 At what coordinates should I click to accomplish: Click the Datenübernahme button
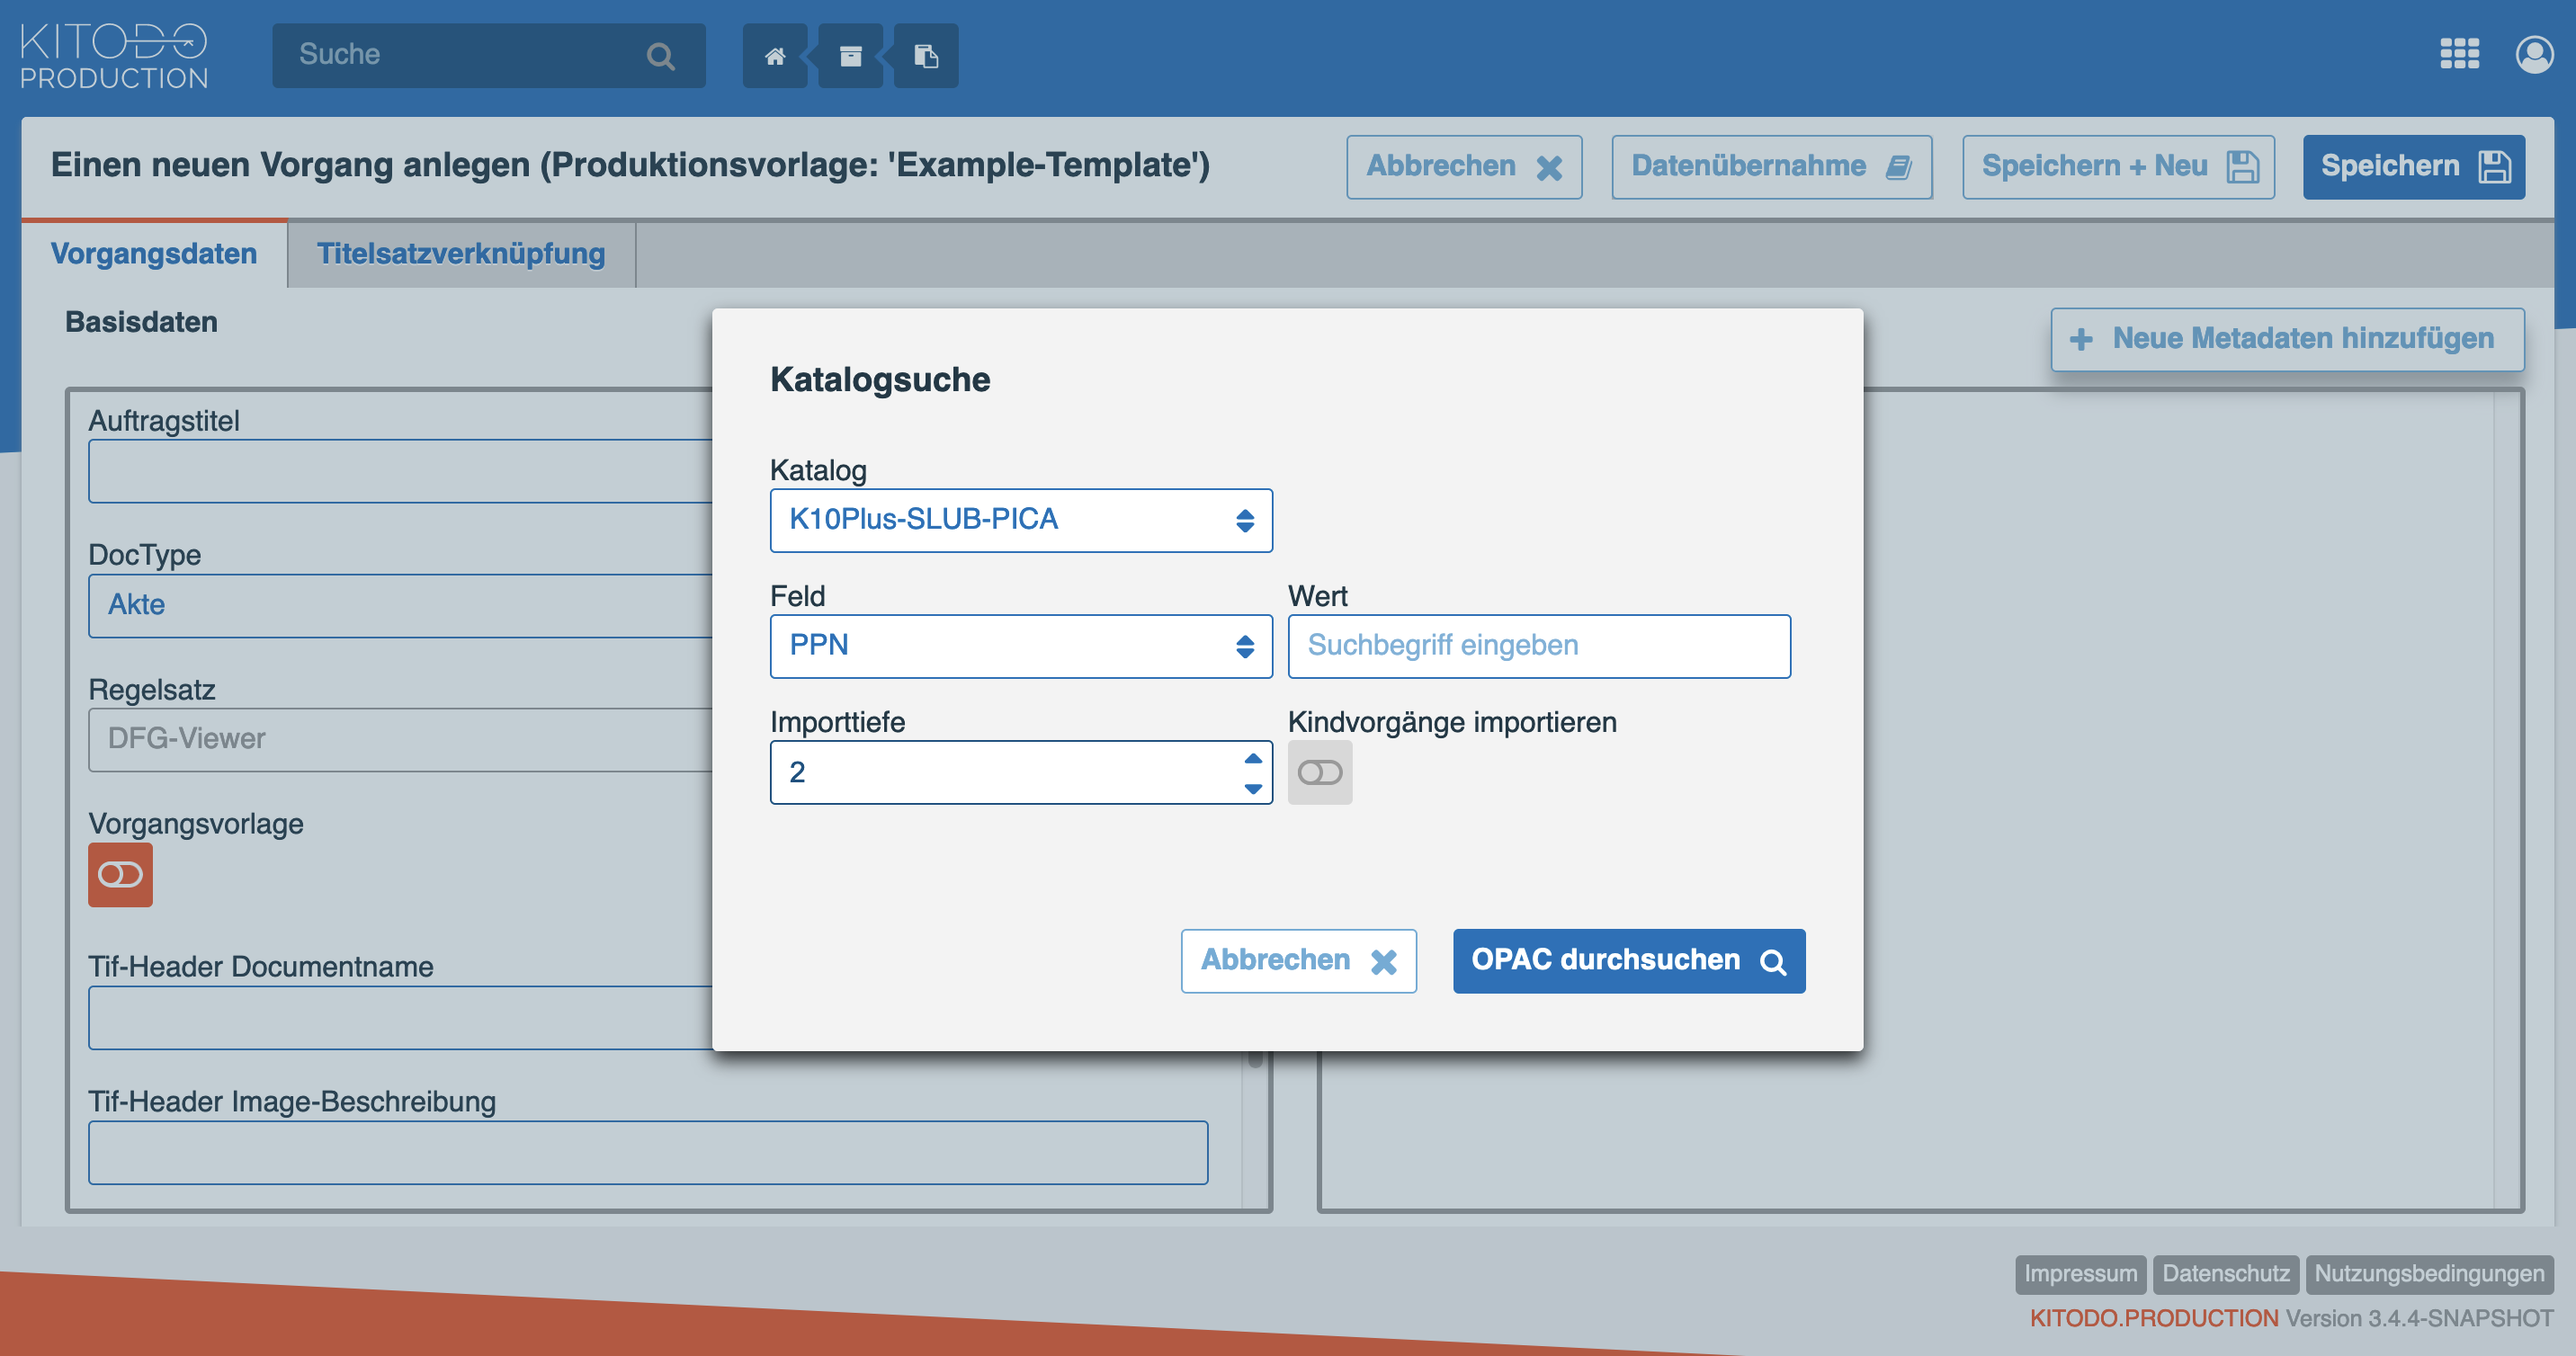coord(1771,167)
